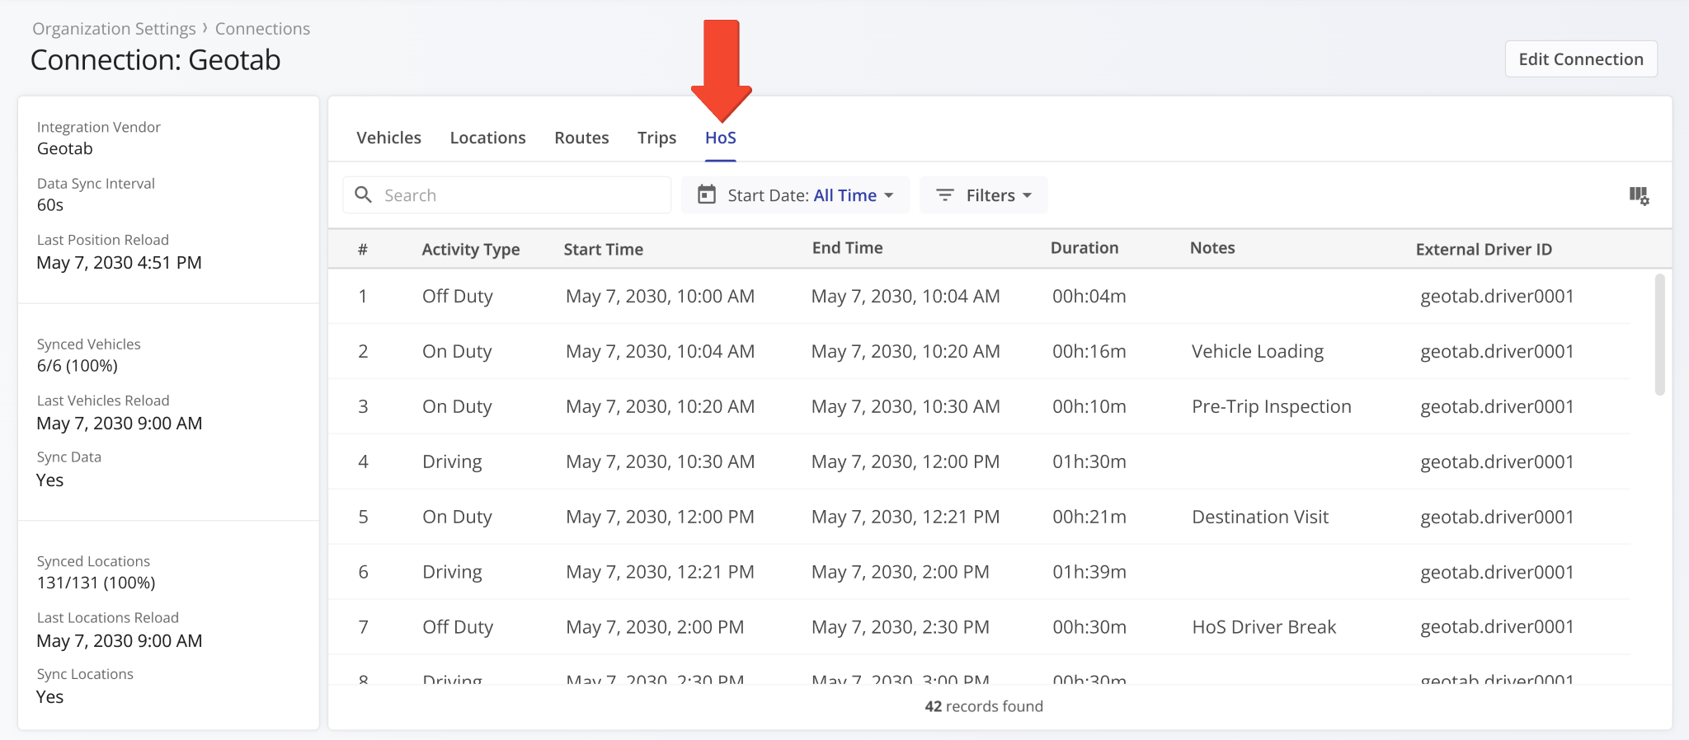Screen dimensions: 1689x740
Task: Click duration 01h:39m in row 6
Action: (x=1089, y=572)
